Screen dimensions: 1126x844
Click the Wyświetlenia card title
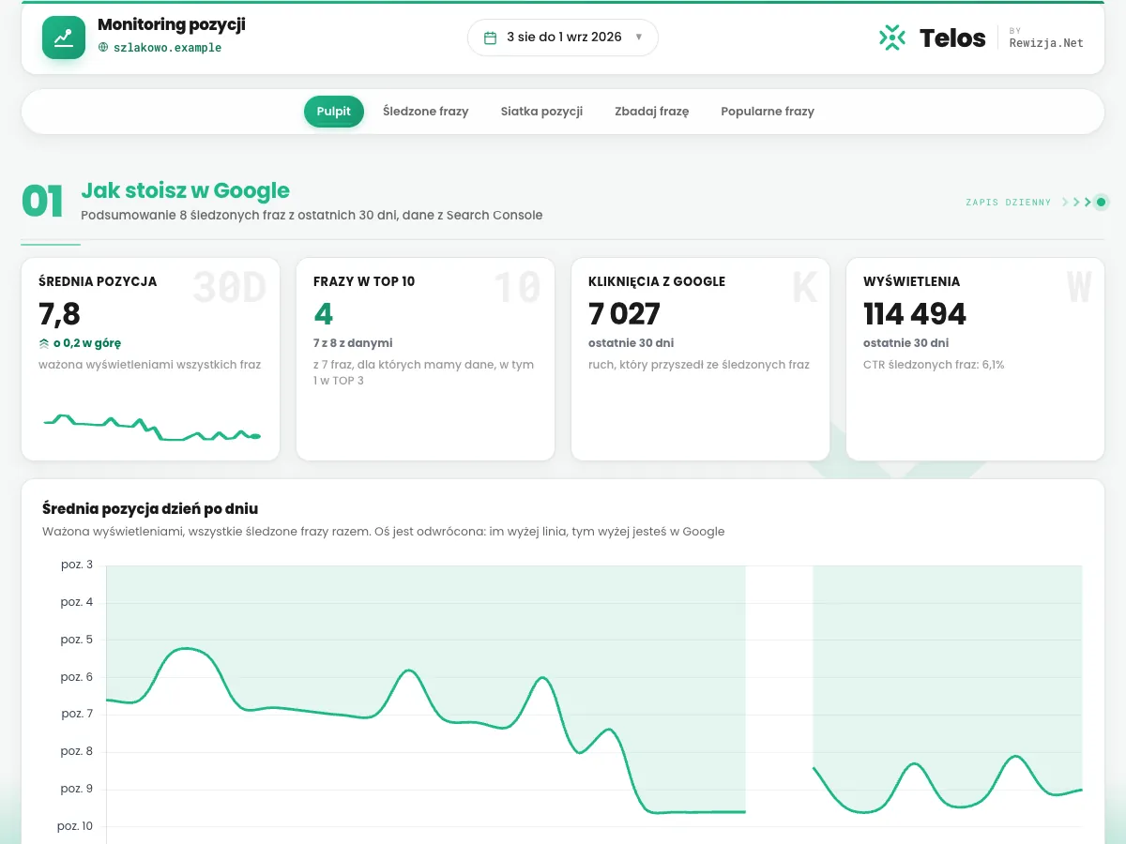click(911, 281)
